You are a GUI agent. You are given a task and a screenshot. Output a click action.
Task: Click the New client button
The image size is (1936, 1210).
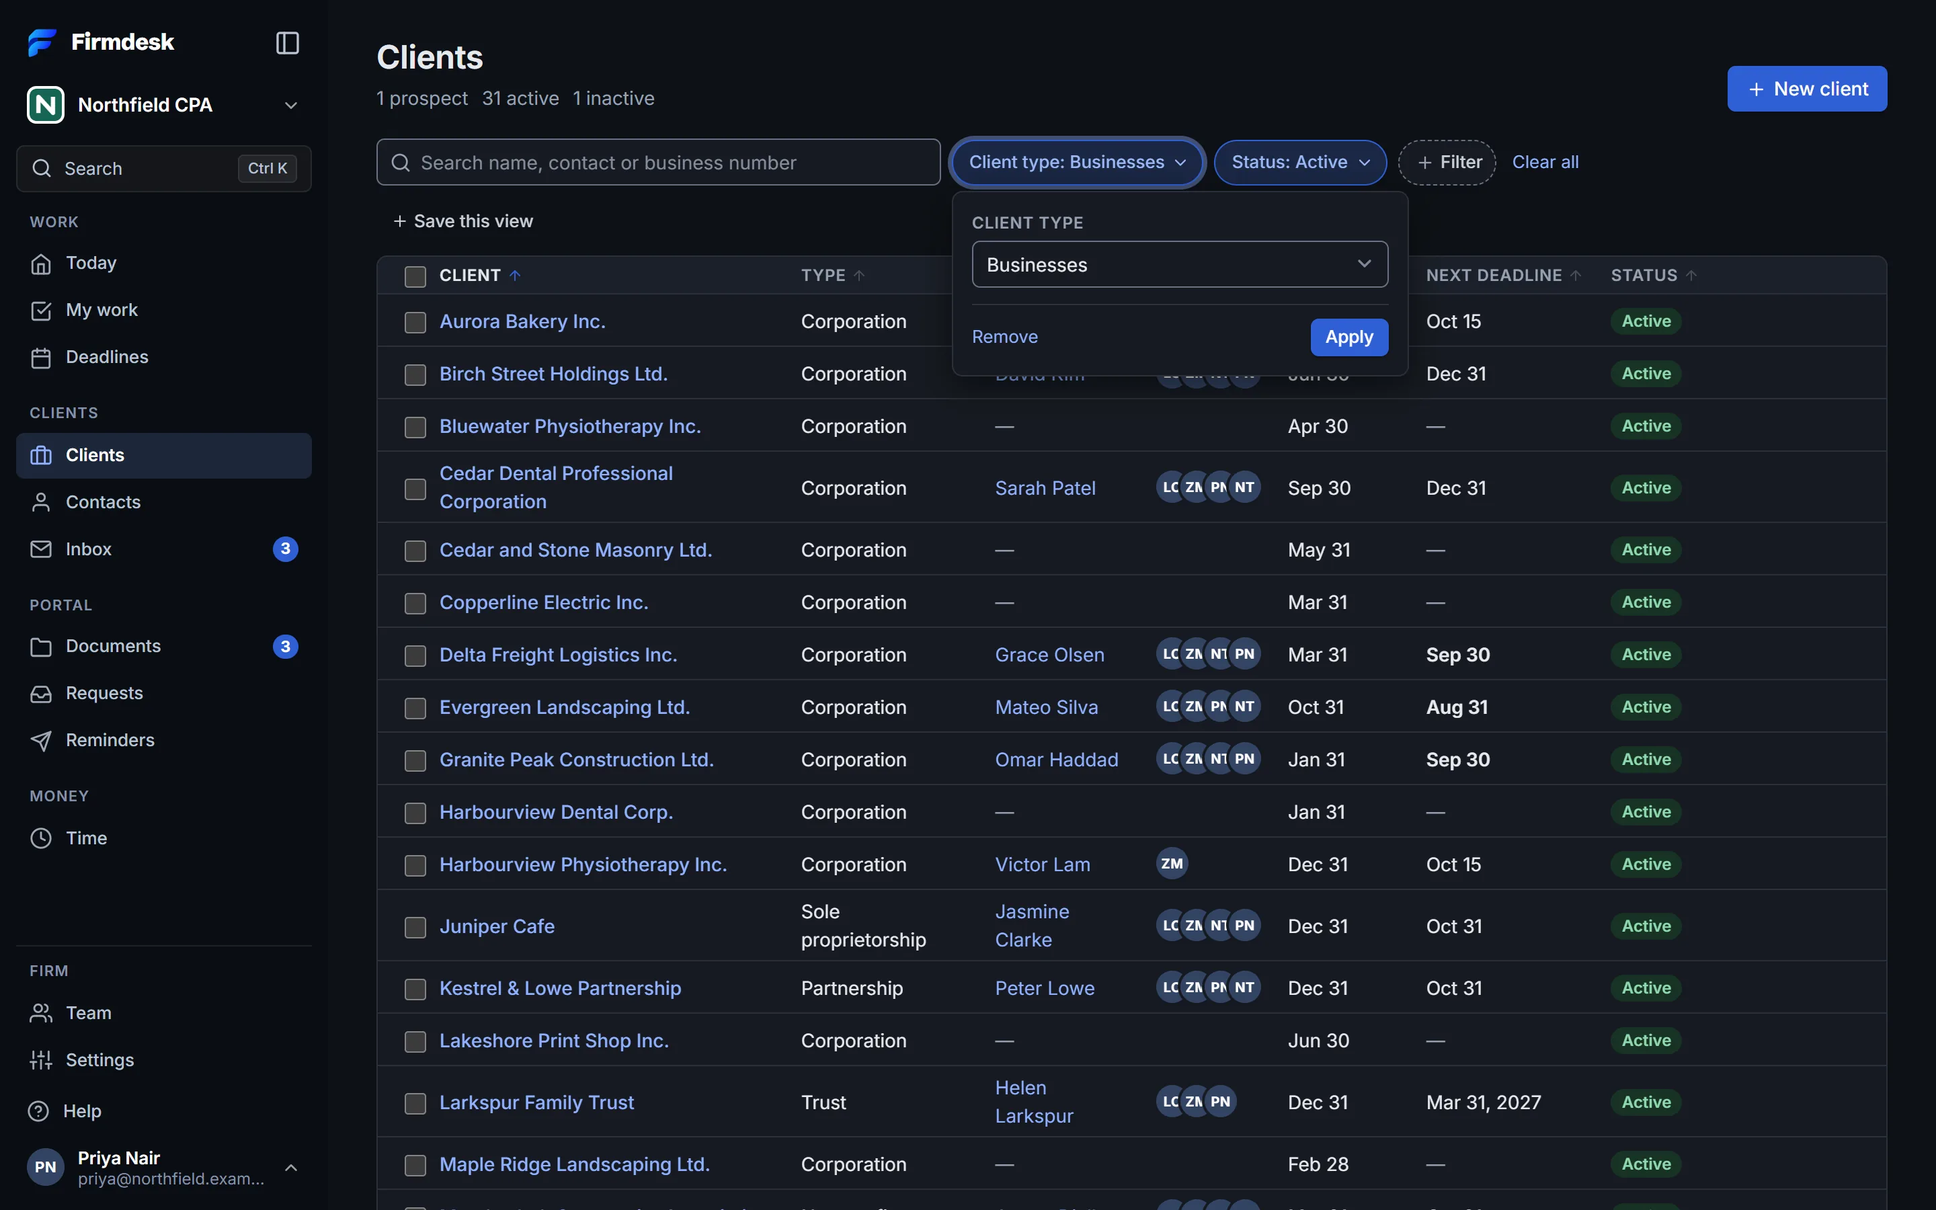click(x=1806, y=89)
